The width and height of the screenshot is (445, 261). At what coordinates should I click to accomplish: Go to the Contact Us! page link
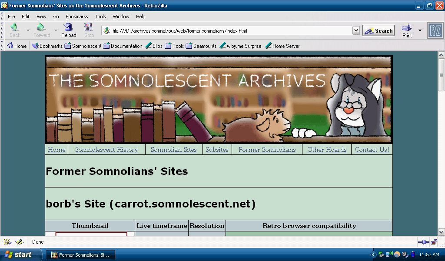point(372,150)
